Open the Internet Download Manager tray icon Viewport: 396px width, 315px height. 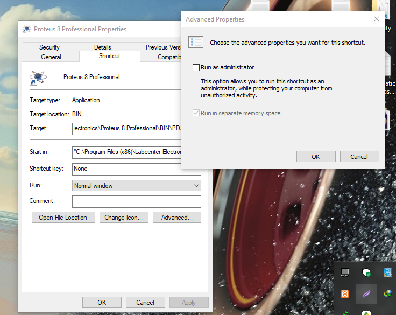tap(388, 293)
